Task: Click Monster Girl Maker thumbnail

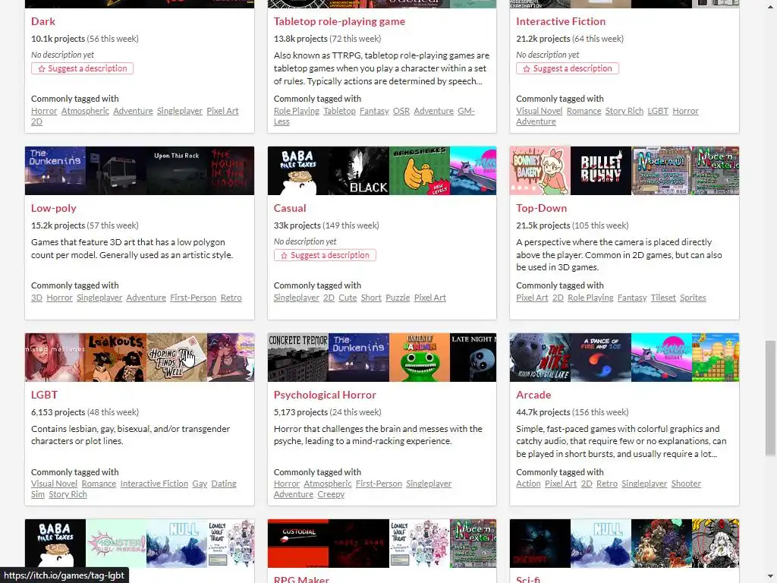Action: (116, 544)
